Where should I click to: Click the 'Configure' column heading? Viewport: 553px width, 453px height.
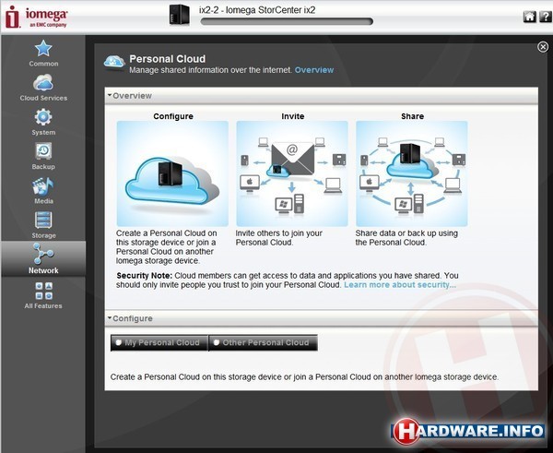[173, 116]
